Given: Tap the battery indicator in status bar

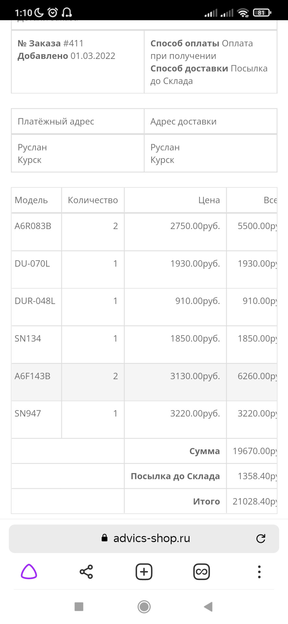Looking at the screenshot, I should point(262,13).
